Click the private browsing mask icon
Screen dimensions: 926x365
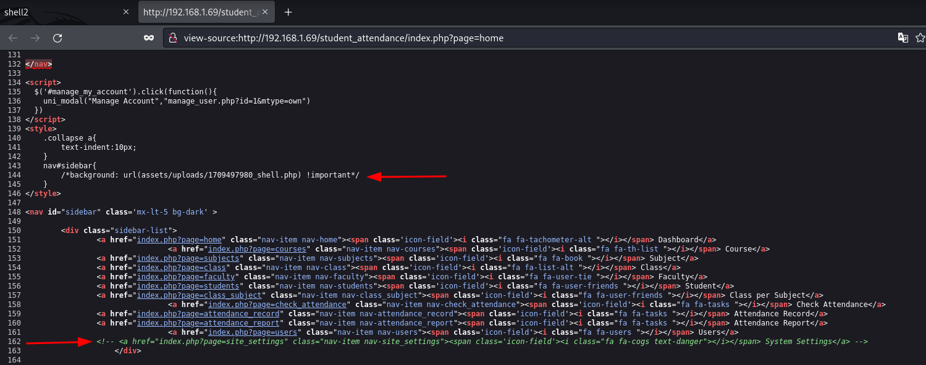pyautogui.click(x=148, y=38)
